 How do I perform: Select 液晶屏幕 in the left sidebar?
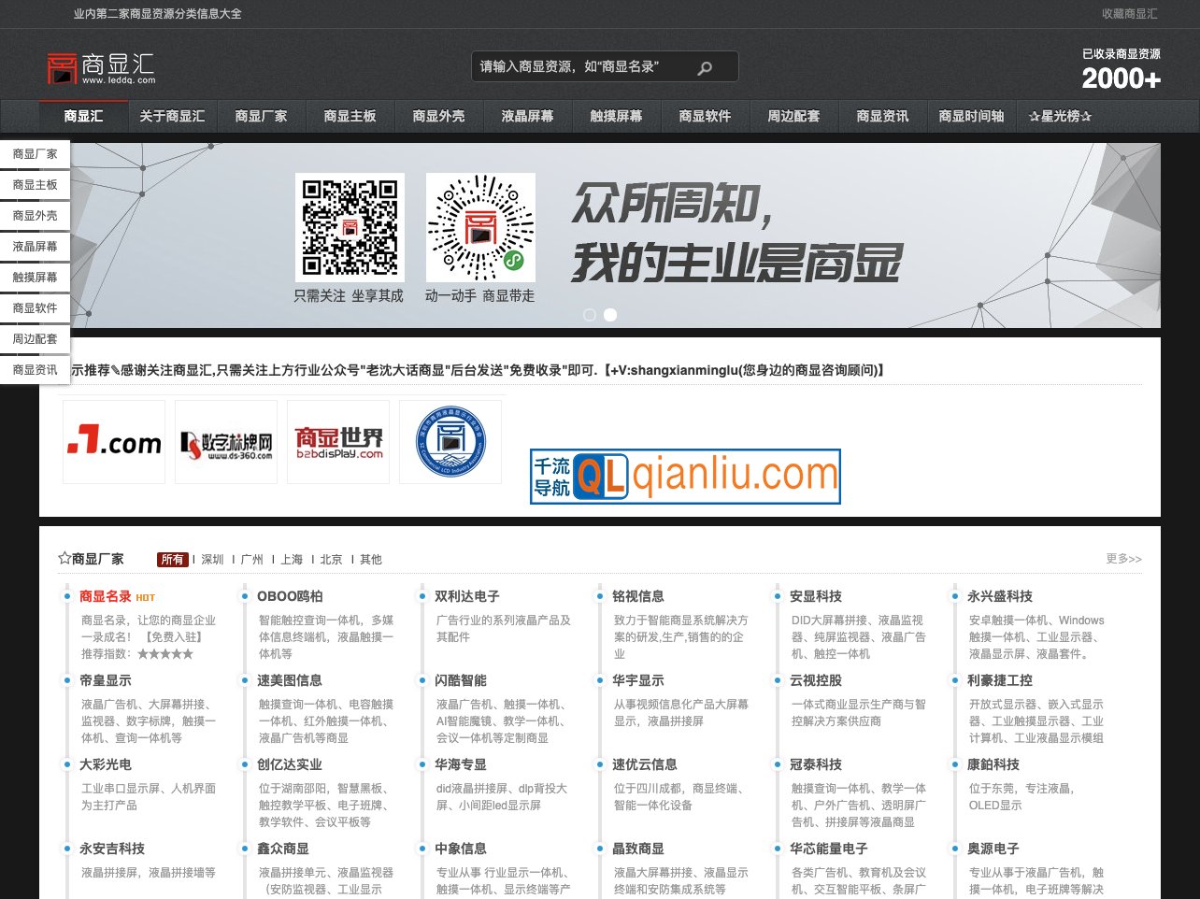(x=34, y=247)
